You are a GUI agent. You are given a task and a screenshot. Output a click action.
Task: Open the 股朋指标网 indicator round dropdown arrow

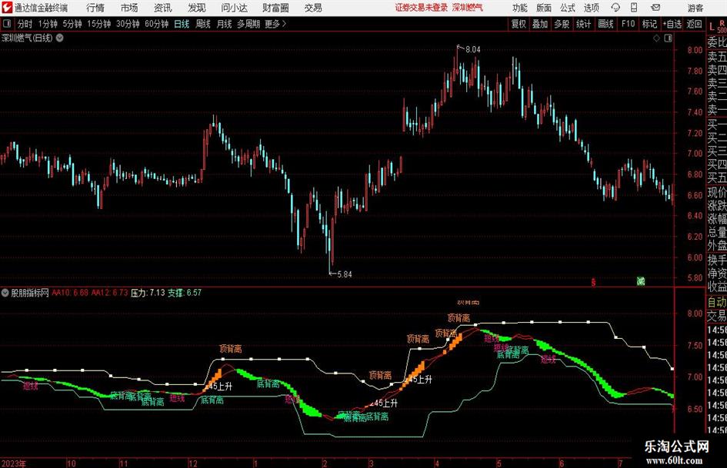pyautogui.click(x=5, y=293)
